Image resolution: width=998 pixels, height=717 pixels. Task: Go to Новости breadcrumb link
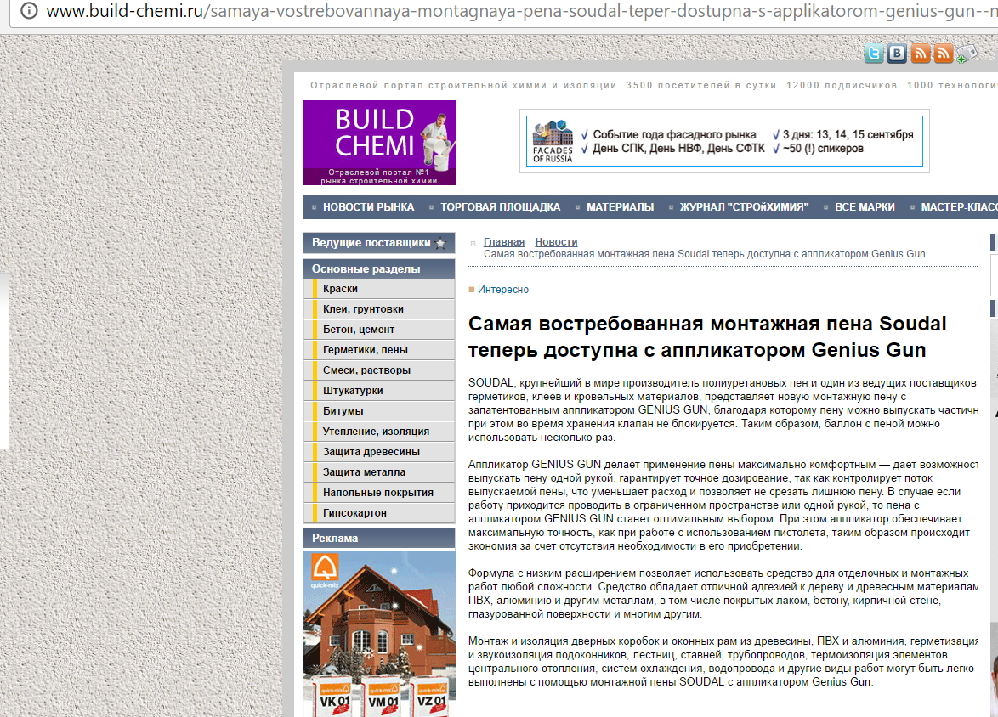(556, 242)
